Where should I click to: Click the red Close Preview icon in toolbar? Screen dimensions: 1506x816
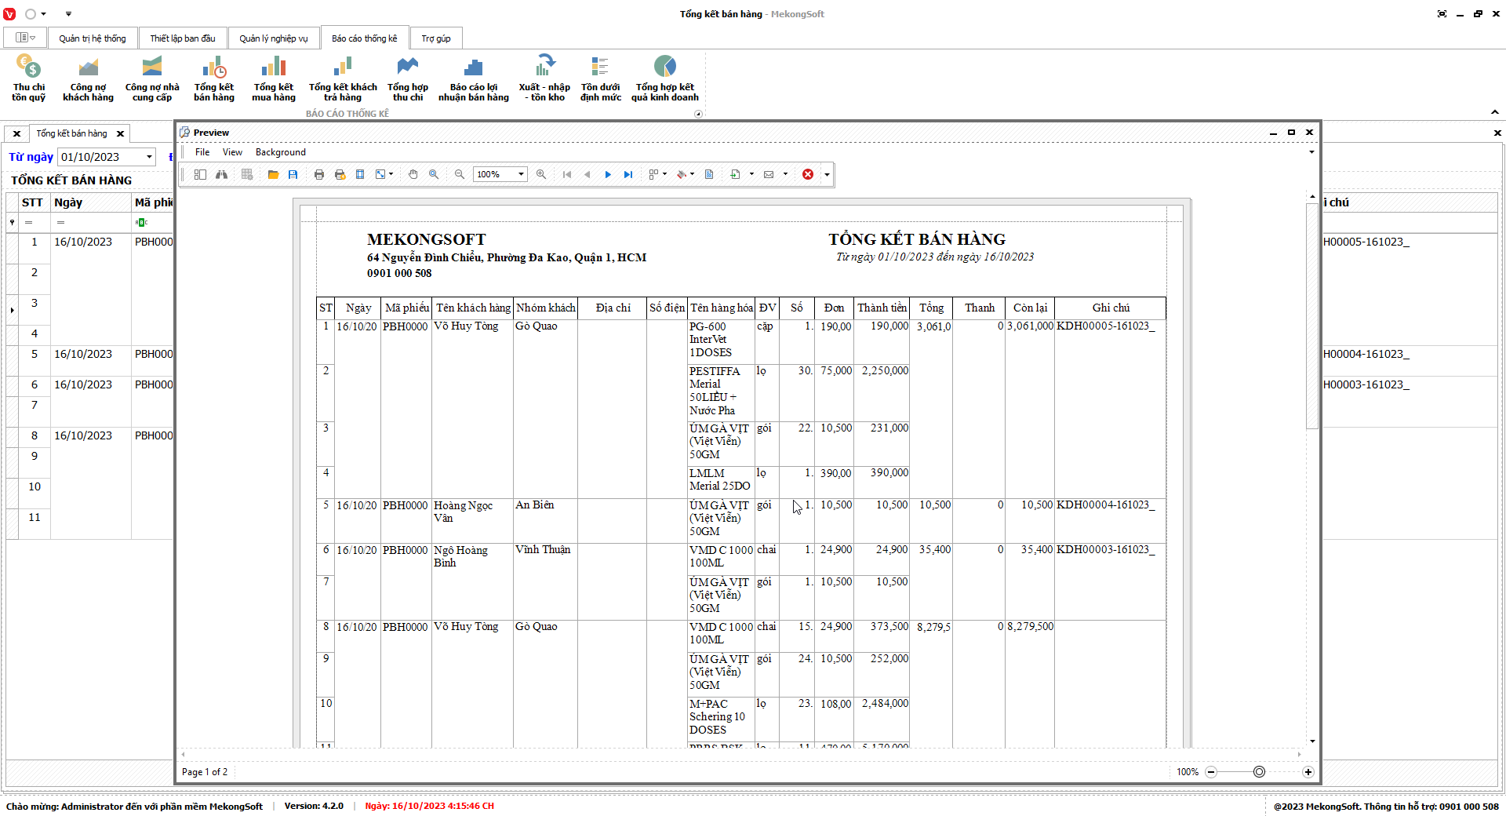click(x=807, y=174)
